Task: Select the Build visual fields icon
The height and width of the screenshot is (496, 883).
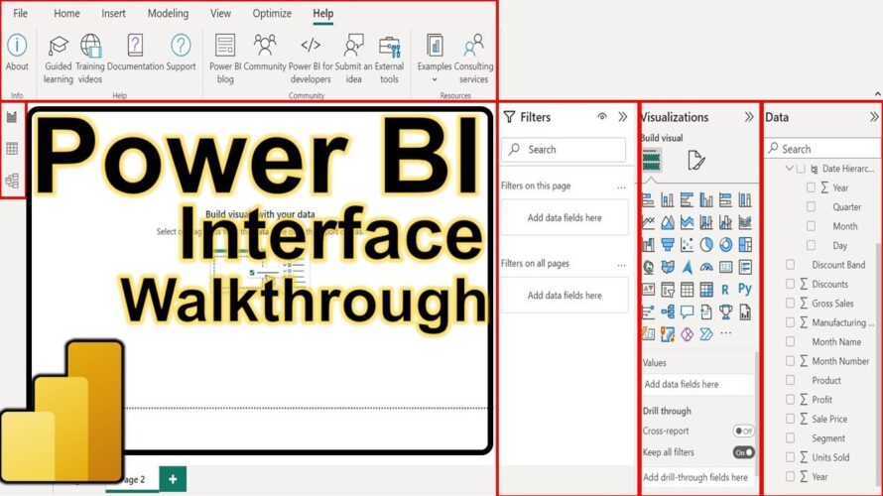Action: pos(652,161)
